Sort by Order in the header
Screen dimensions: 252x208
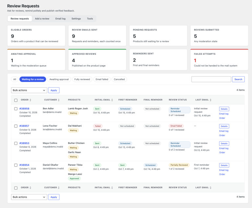click(26, 100)
